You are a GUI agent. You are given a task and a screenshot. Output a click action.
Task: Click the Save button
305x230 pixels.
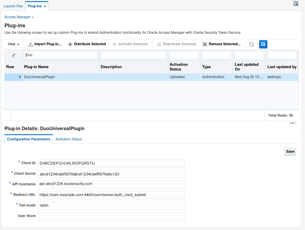click(290, 152)
